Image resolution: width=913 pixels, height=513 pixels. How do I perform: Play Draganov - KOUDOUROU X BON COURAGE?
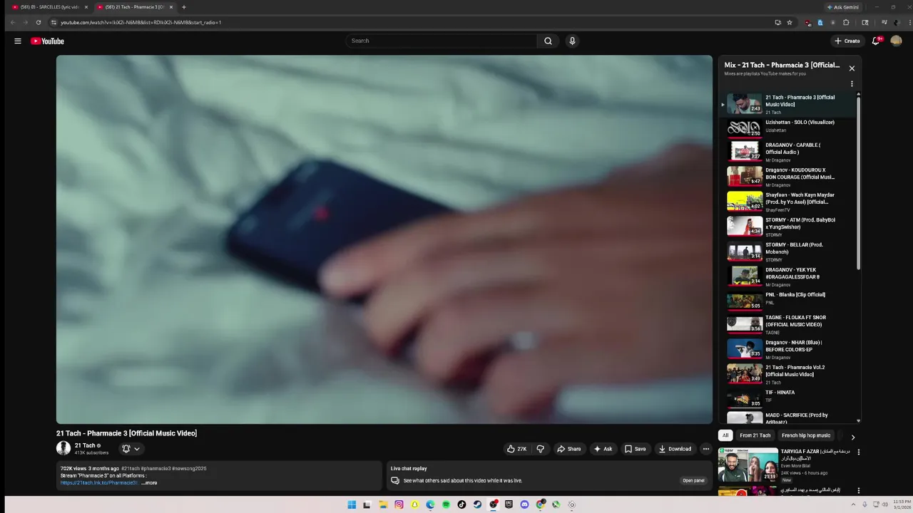pyautogui.click(x=788, y=177)
